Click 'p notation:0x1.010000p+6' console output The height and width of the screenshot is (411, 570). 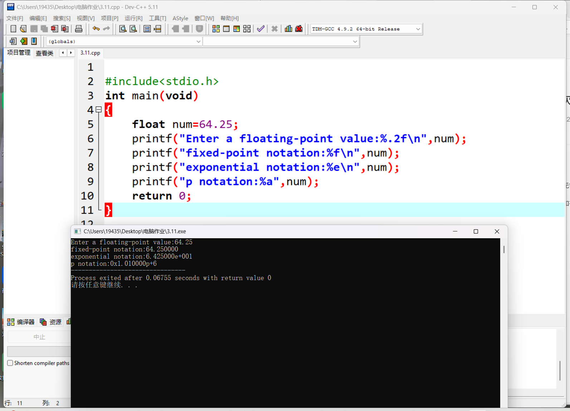(114, 264)
